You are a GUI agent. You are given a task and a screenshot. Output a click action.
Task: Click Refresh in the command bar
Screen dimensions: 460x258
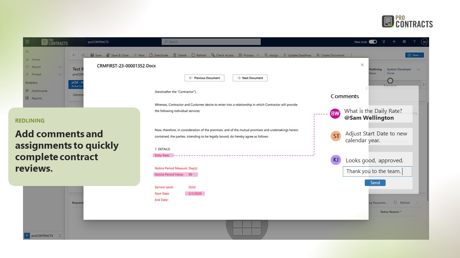199,55
